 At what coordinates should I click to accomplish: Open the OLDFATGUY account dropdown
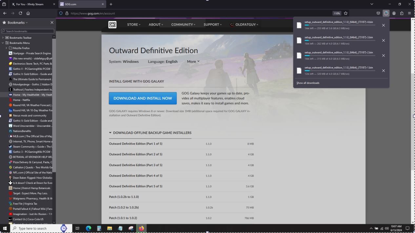point(244,25)
